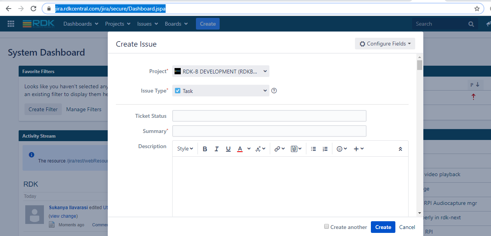Open Projects menu
Image resolution: width=491 pixels, height=236 pixels.
(x=118, y=24)
